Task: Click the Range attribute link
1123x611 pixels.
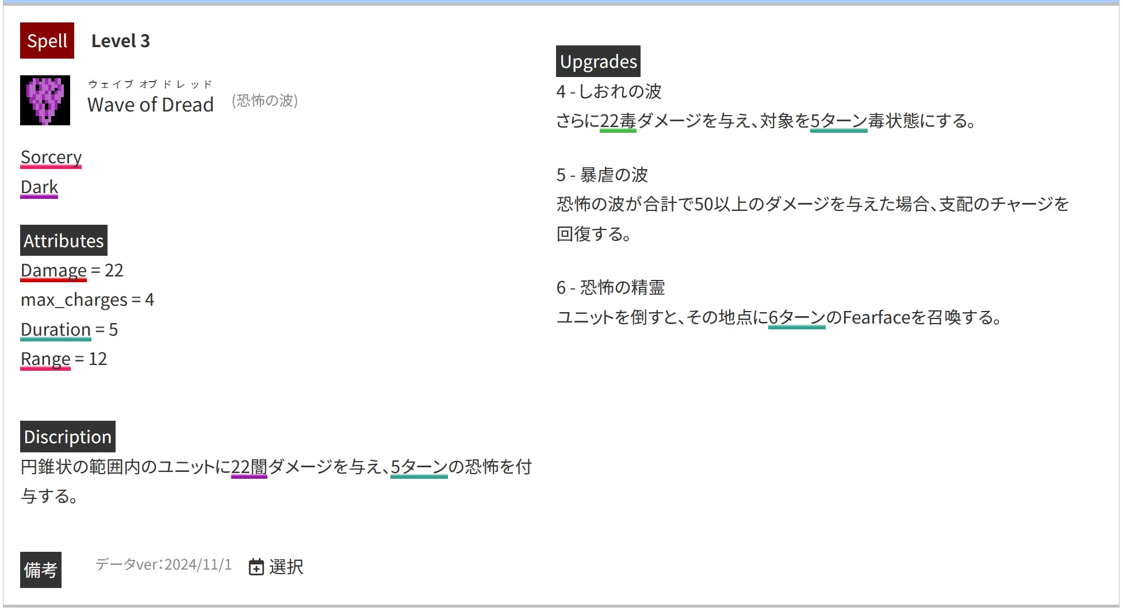Action: point(45,359)
